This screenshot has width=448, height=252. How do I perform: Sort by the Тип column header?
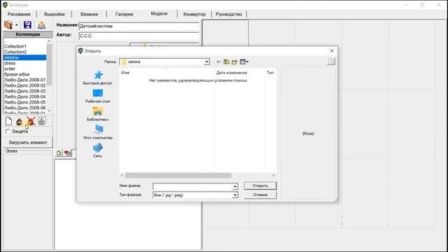pos(270,73)
